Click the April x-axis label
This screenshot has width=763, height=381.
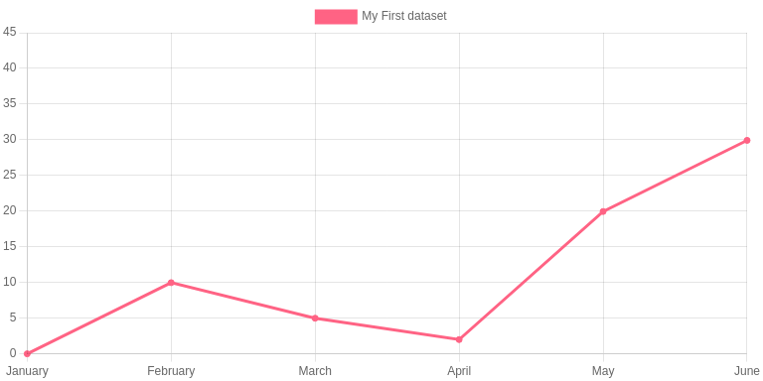coord(459,371)
